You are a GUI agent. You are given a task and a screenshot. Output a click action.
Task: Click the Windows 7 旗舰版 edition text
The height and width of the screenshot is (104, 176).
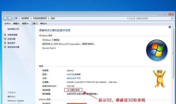click(51, 40)
